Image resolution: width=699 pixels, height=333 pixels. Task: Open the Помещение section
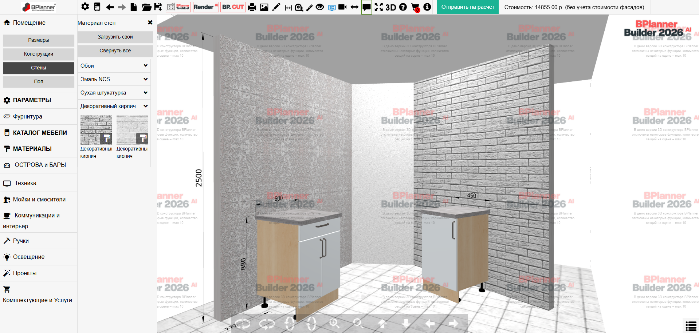(x=39, y=23)
